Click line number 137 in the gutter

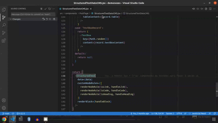63,72
